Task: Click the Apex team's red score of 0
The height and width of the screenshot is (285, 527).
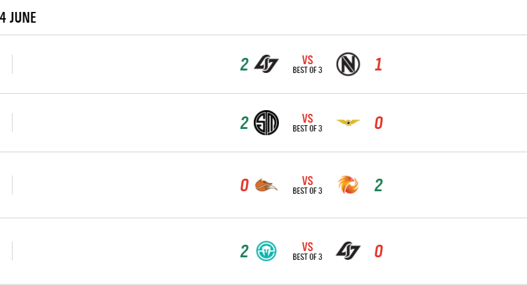Action: coord(378,123)
